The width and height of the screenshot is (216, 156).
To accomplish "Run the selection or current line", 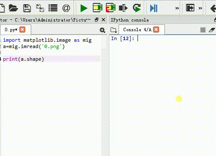I will 123,8.
